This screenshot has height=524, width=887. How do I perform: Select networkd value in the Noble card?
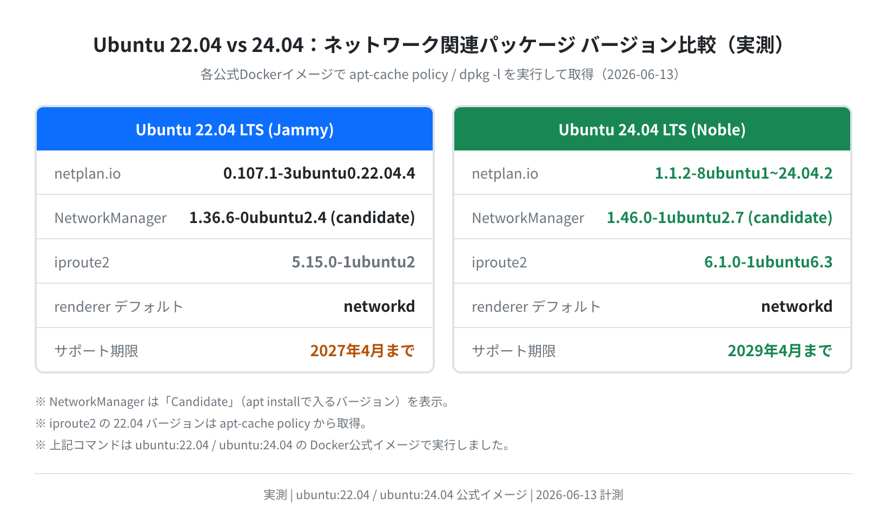(797, 306)
